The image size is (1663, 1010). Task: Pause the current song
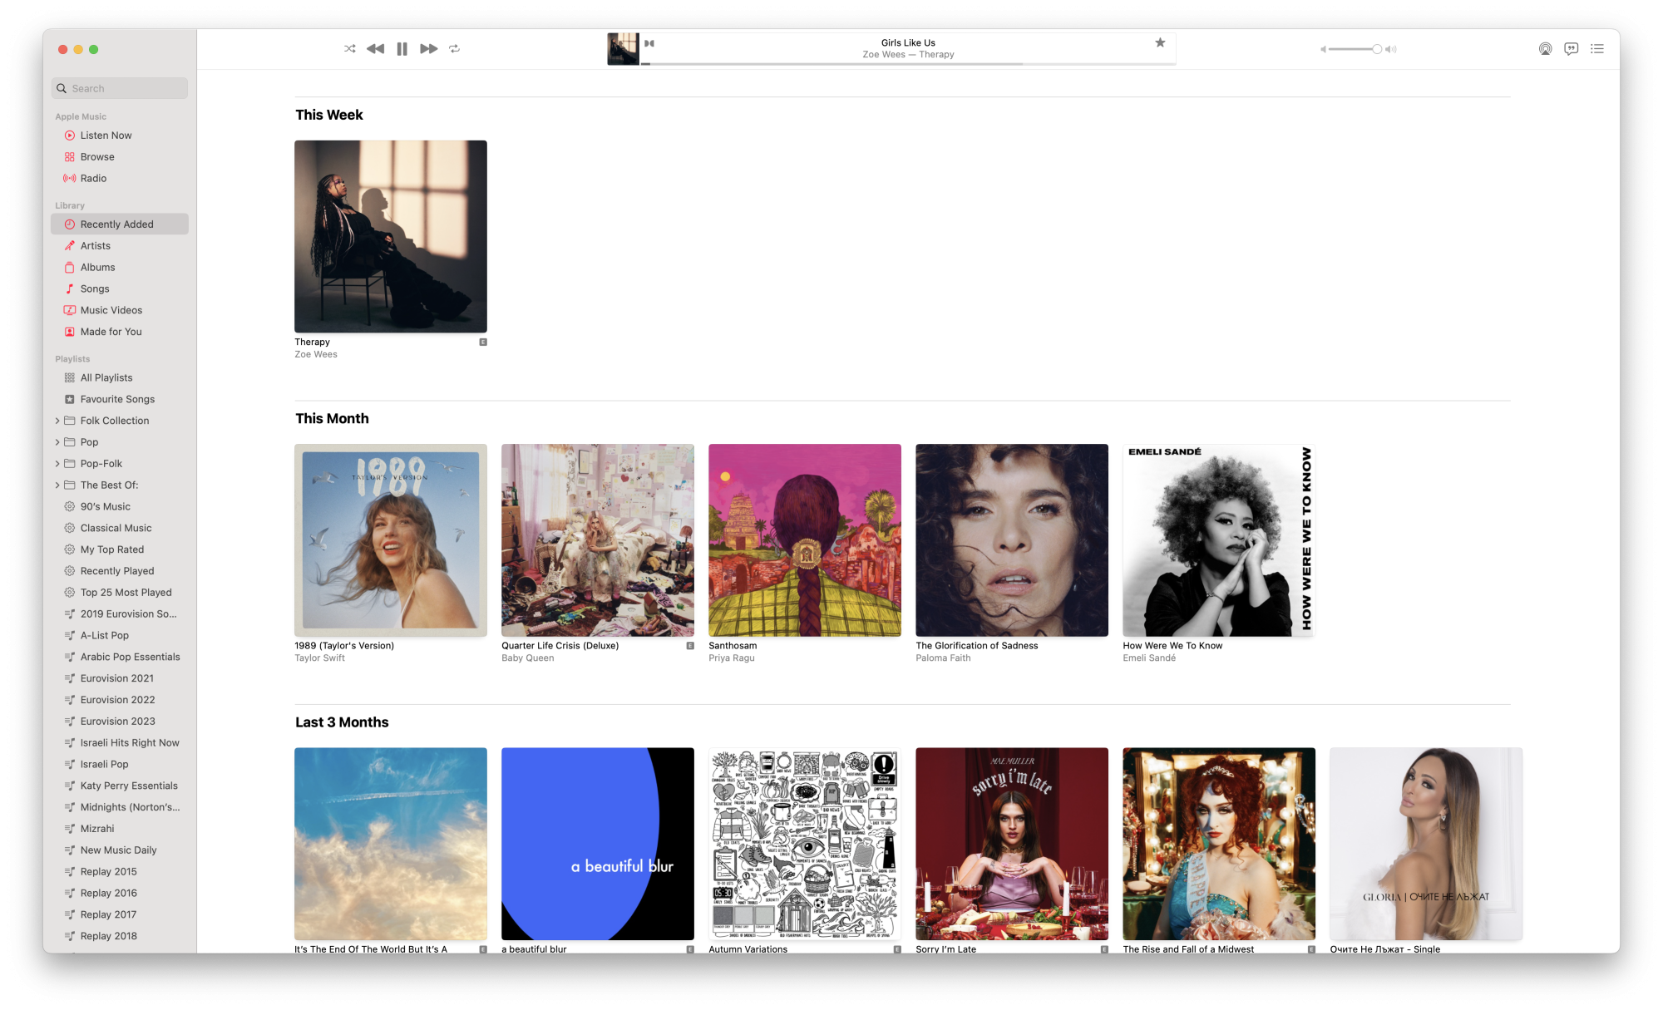402,49
